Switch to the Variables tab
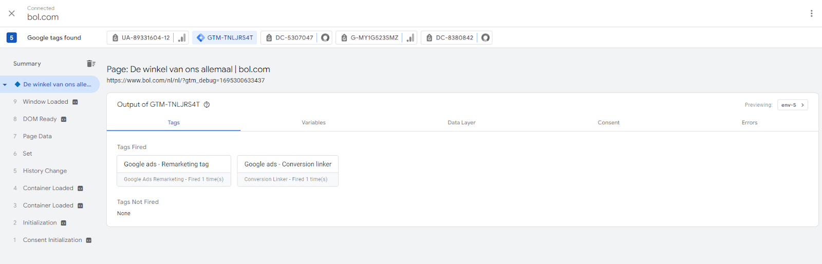Screen dimensions: 822x264 314,123
